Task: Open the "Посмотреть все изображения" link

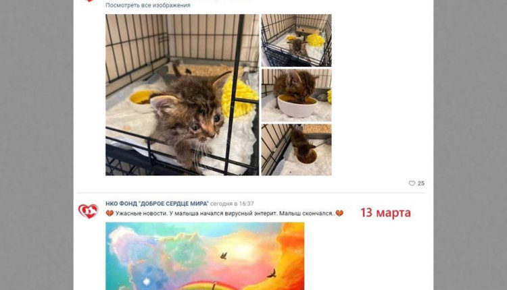Action: point(148,5)
